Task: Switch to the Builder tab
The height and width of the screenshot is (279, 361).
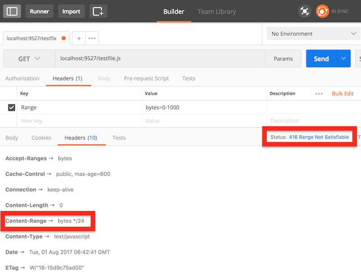Action: 174,12
